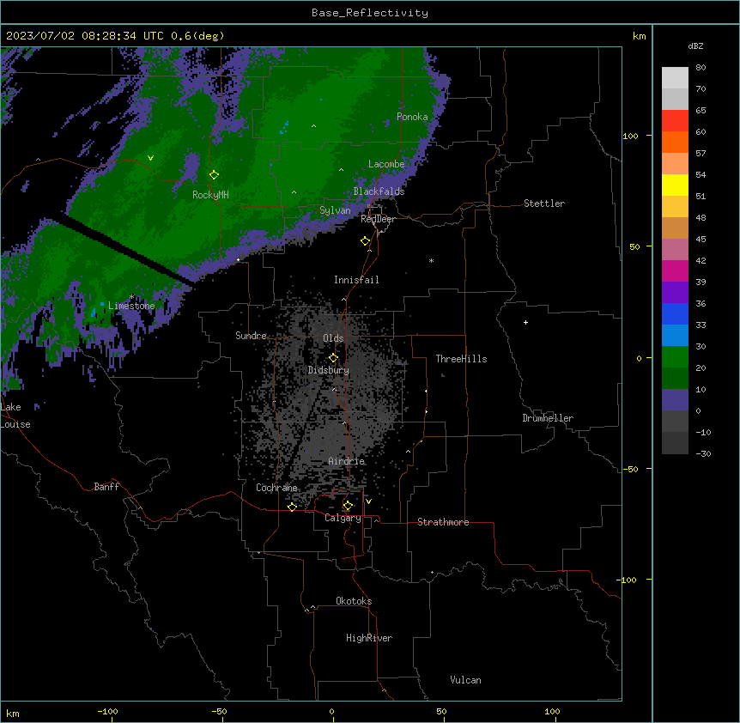Click the Blackfalds town label
The image size is (740, 723).
coord(379,191)
